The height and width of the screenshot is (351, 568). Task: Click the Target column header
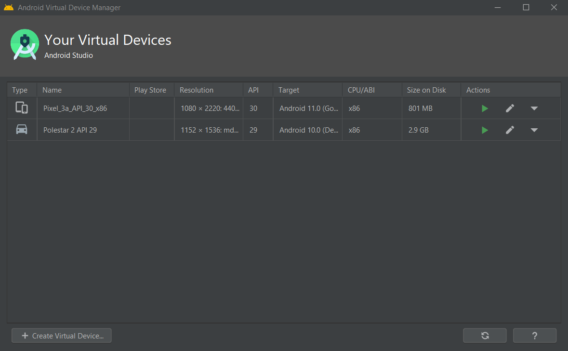point(289,90)
